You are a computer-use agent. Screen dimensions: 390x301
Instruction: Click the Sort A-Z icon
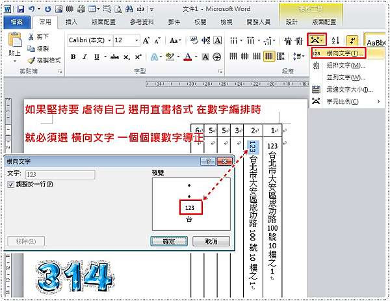(335, 40)
